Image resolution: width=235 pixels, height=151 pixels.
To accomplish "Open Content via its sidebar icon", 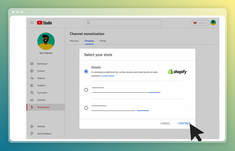I will click(32, 71).
